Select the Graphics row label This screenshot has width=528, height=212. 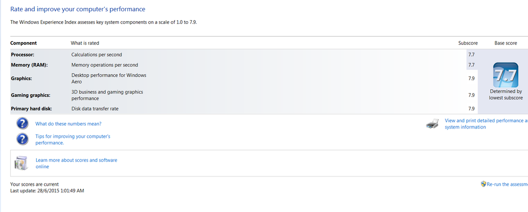(21, 78)
